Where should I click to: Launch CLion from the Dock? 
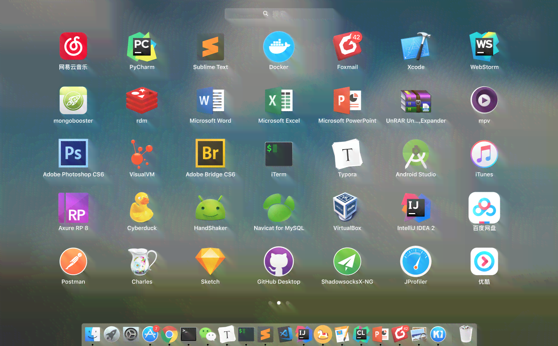point(361,334)
